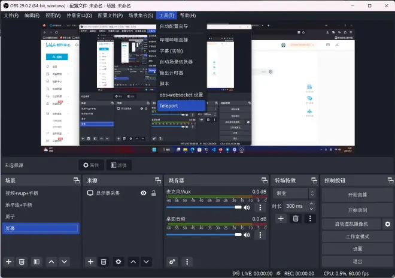Open the 停靠窗口(D) menu

click(80, 16)
